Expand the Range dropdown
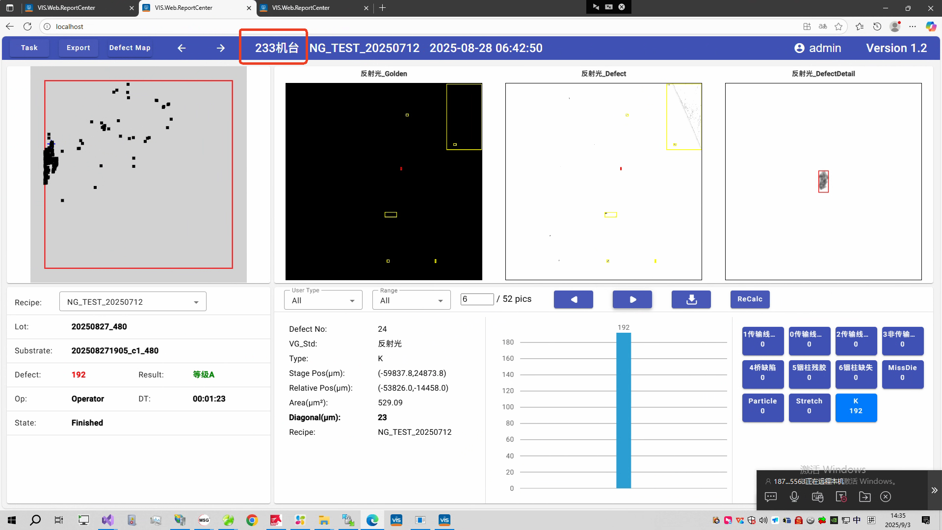 pyautogui.click(x=411, y=300)
